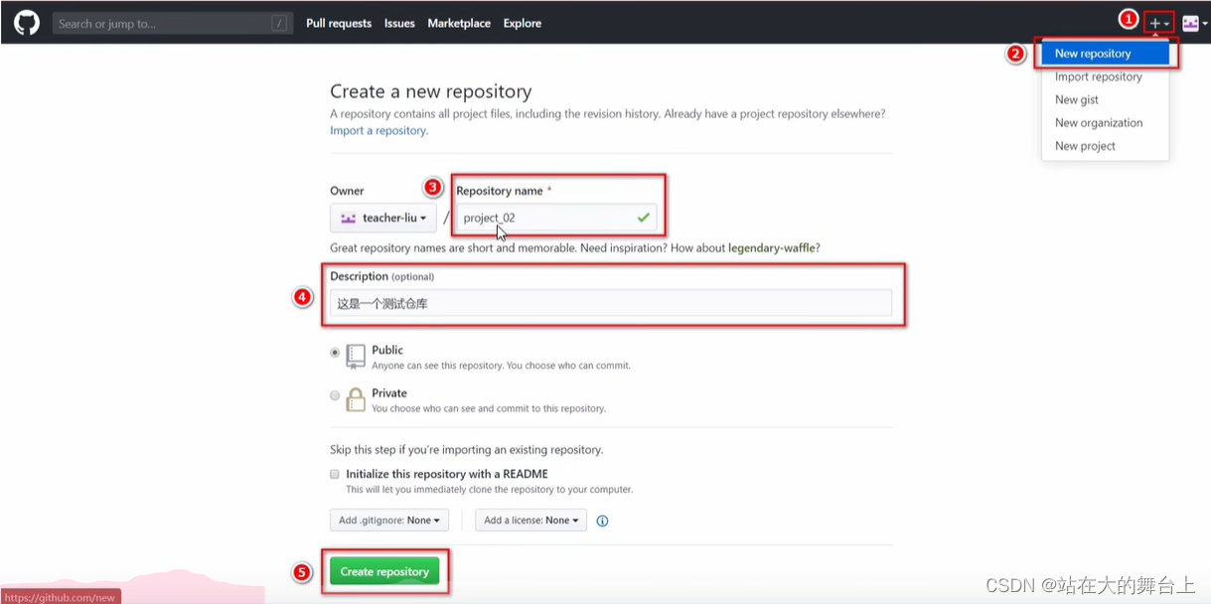Screen dimensions: 1211x604
Task: Open the Issues page
Action: (x=399, y=23)
